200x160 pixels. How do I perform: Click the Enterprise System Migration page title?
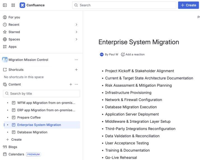point(139,42)
